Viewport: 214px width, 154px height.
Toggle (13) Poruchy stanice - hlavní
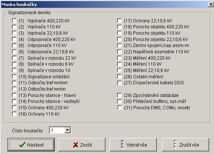(14, 95)
